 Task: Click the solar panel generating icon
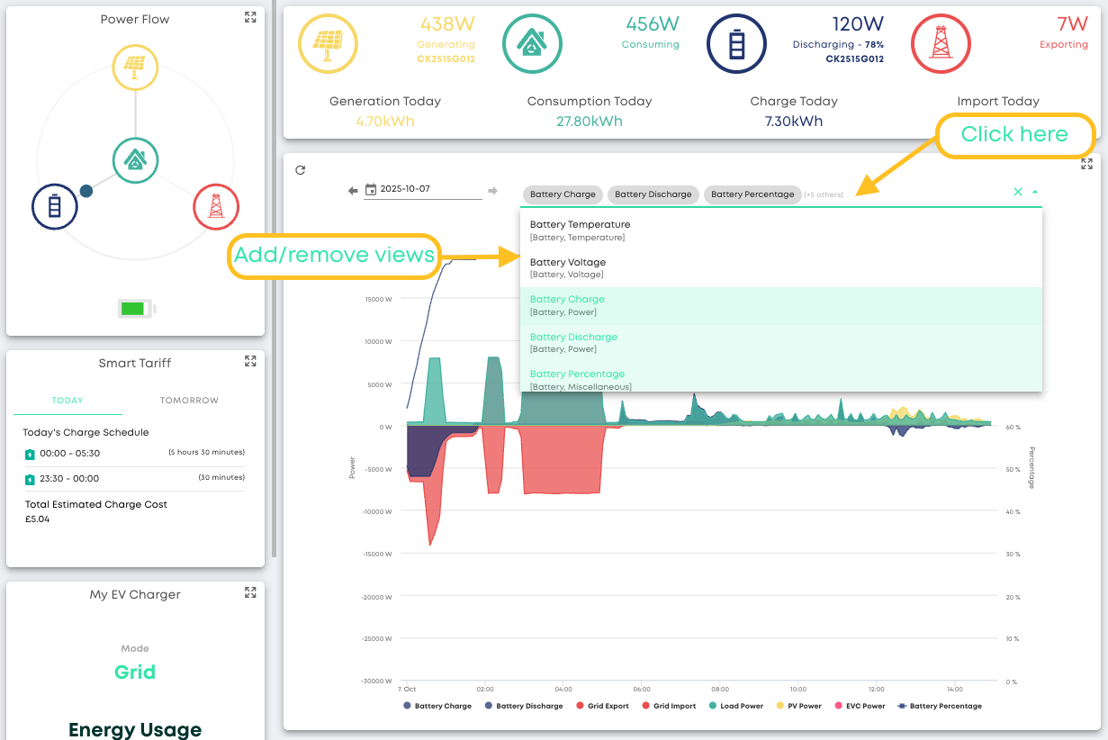[x=327, y=44]
